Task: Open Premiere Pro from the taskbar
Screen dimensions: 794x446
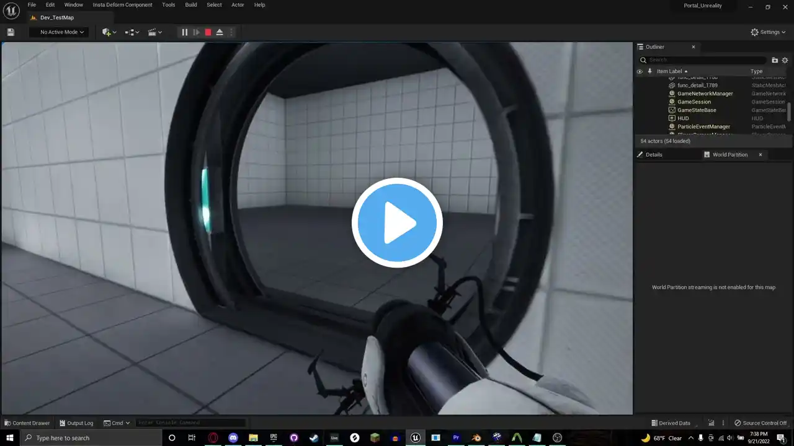Action: tap(456, 438)
